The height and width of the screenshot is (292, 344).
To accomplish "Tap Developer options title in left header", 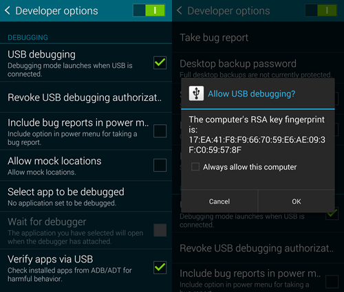I will (x=56, y=11).
